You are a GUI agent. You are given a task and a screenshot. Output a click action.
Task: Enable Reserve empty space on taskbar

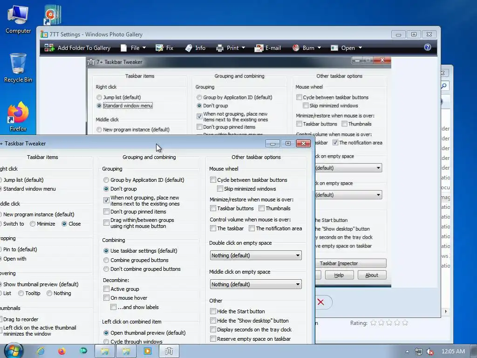tap(213, 339)
